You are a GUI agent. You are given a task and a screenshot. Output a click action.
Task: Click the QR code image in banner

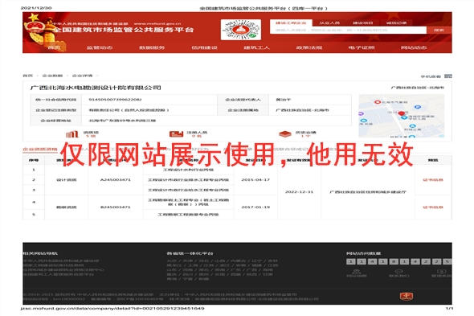[241, 30]
